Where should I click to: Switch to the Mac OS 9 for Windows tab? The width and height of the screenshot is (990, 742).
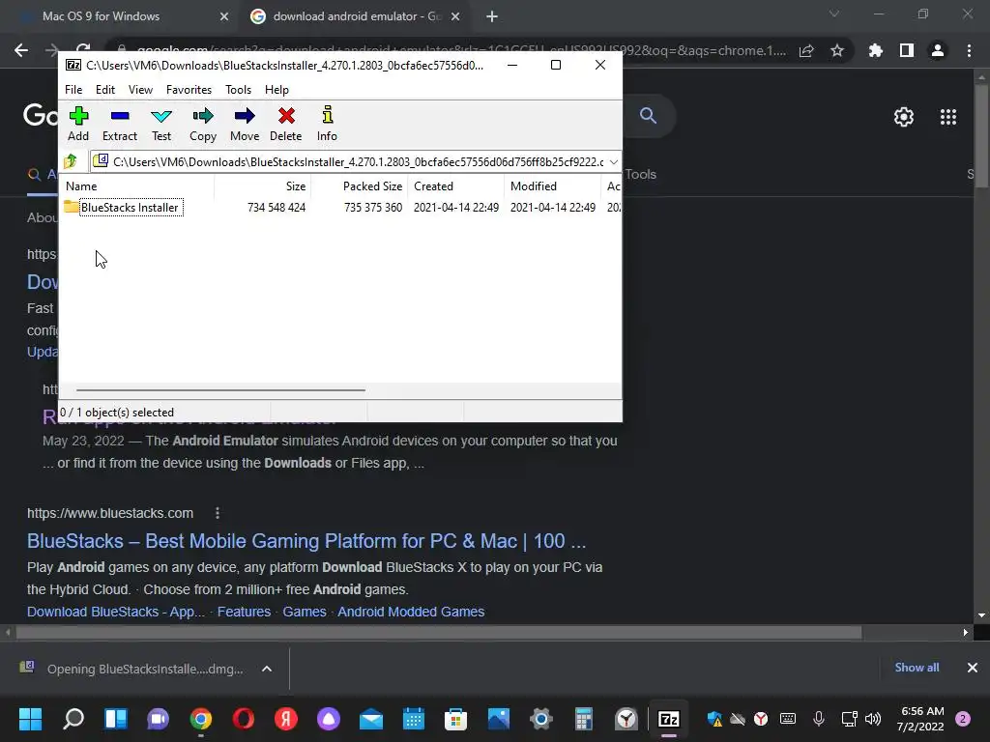coord(120,16)
